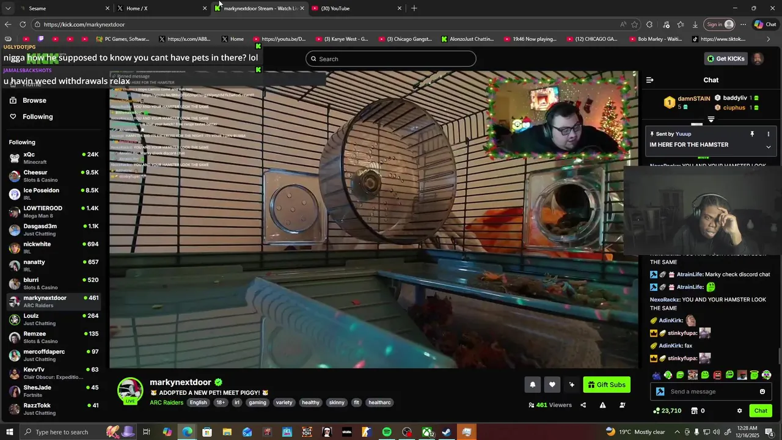
Task: Open the tab search dropdown
Action: pos(8,9)
